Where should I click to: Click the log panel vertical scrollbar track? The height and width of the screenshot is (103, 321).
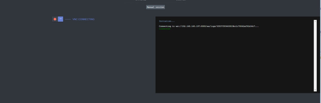315,56
